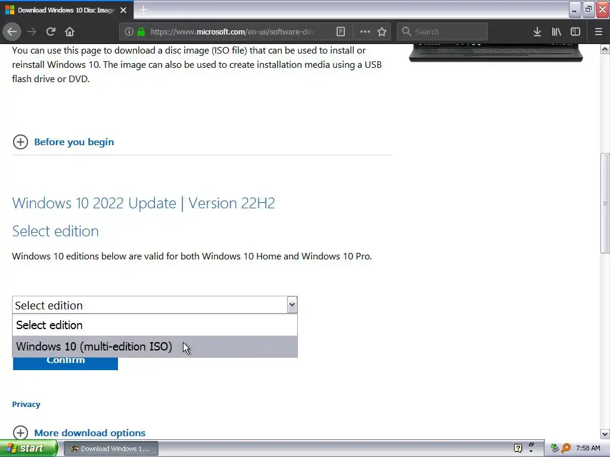Image resolution: width=610 pixels, height=457 pixels.
Task: Click the laptop product image
Action: 496,53
